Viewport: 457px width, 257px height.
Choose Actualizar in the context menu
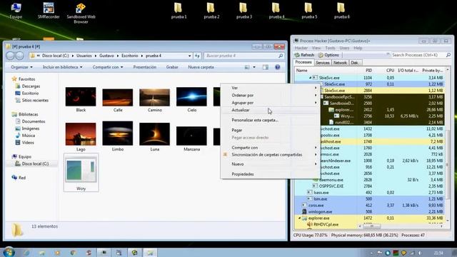[270, 110]
